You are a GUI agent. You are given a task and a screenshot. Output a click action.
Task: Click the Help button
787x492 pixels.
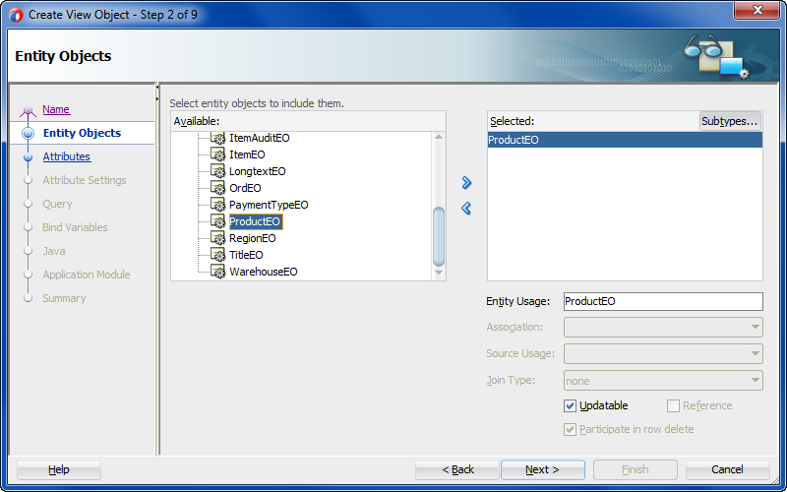click(59, 470)
